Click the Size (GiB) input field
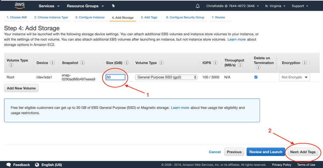 point(115,77)
